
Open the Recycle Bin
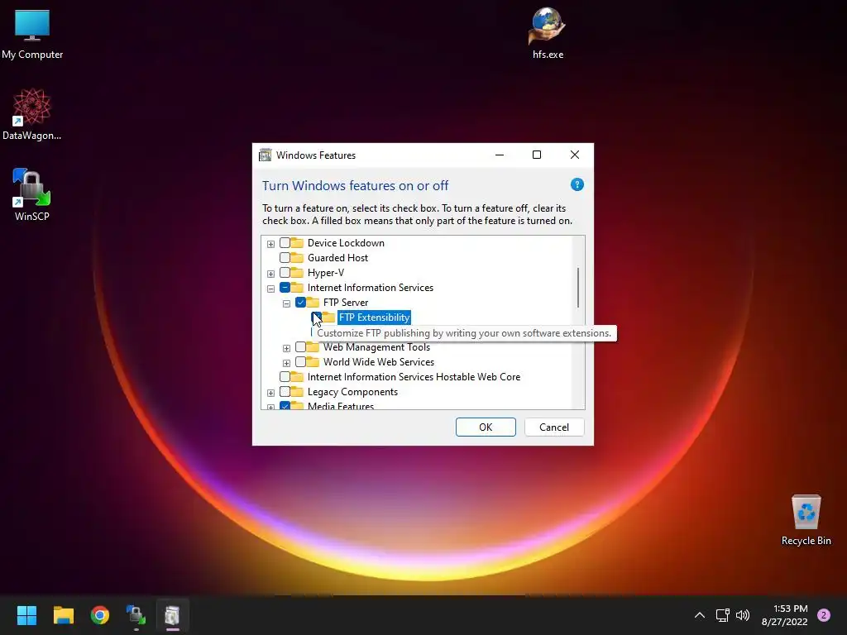click(806, 520)
